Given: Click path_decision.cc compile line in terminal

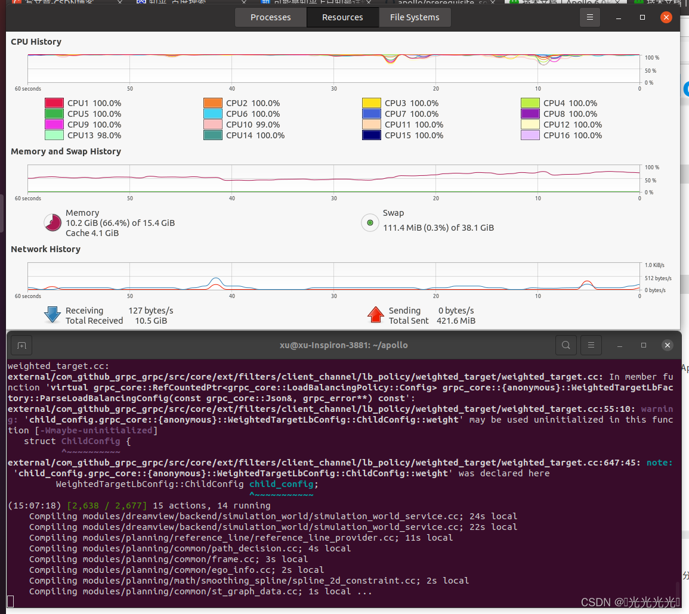Looking at the screenshot, I should tap(190, 548).
